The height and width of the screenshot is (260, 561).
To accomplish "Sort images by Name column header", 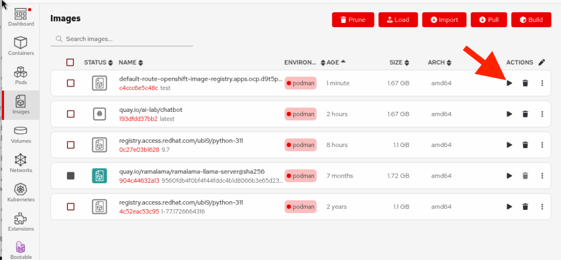I will tap(130, 62).
